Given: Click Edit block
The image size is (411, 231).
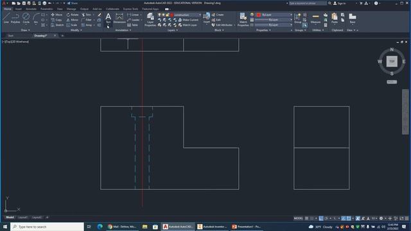Looking at the screenshot, I should point(216,20).
